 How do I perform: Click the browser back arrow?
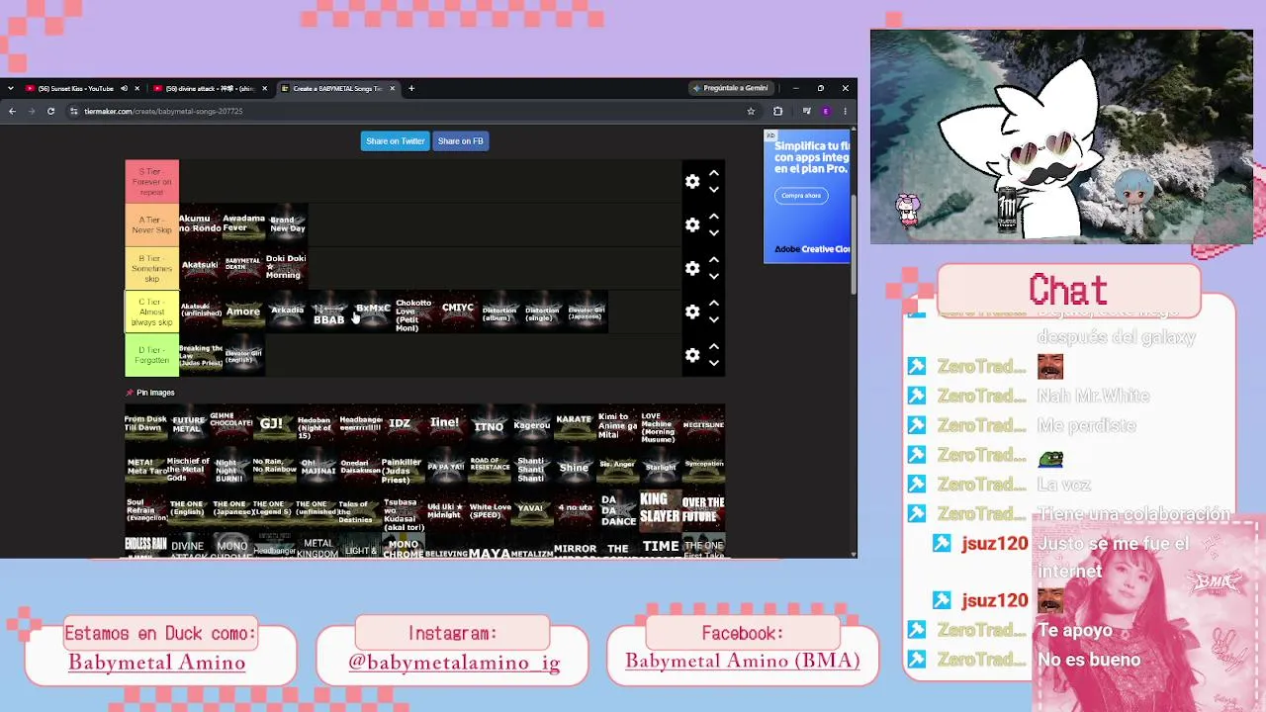(x=12, y=111)
